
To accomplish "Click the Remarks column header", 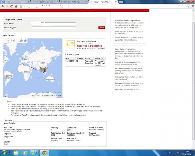I will 100,58.
